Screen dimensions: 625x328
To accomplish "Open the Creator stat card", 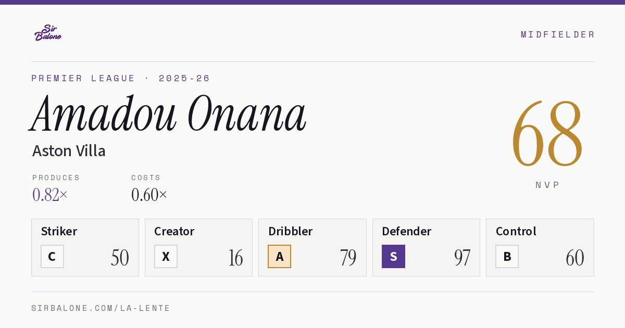I will click(198, 247).
